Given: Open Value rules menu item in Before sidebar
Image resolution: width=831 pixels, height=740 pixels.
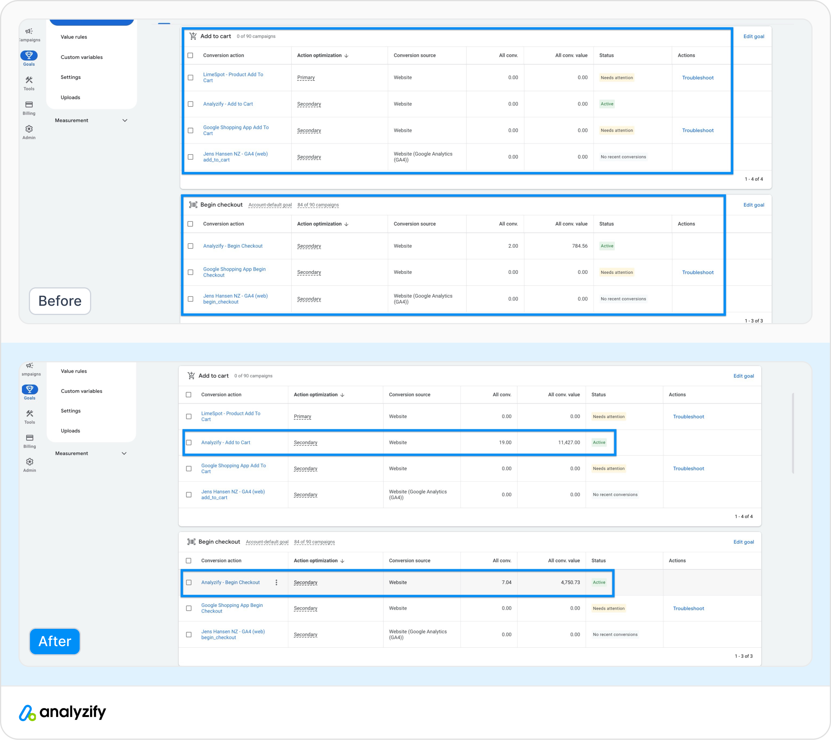Looking at the screenshot, I should point(73,37).
